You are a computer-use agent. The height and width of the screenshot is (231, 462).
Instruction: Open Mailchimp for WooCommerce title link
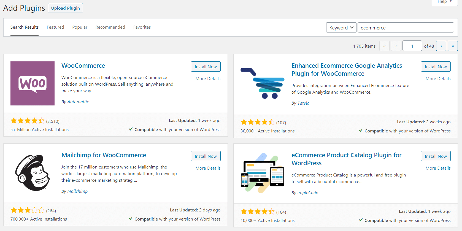click(x=104, y=155)
